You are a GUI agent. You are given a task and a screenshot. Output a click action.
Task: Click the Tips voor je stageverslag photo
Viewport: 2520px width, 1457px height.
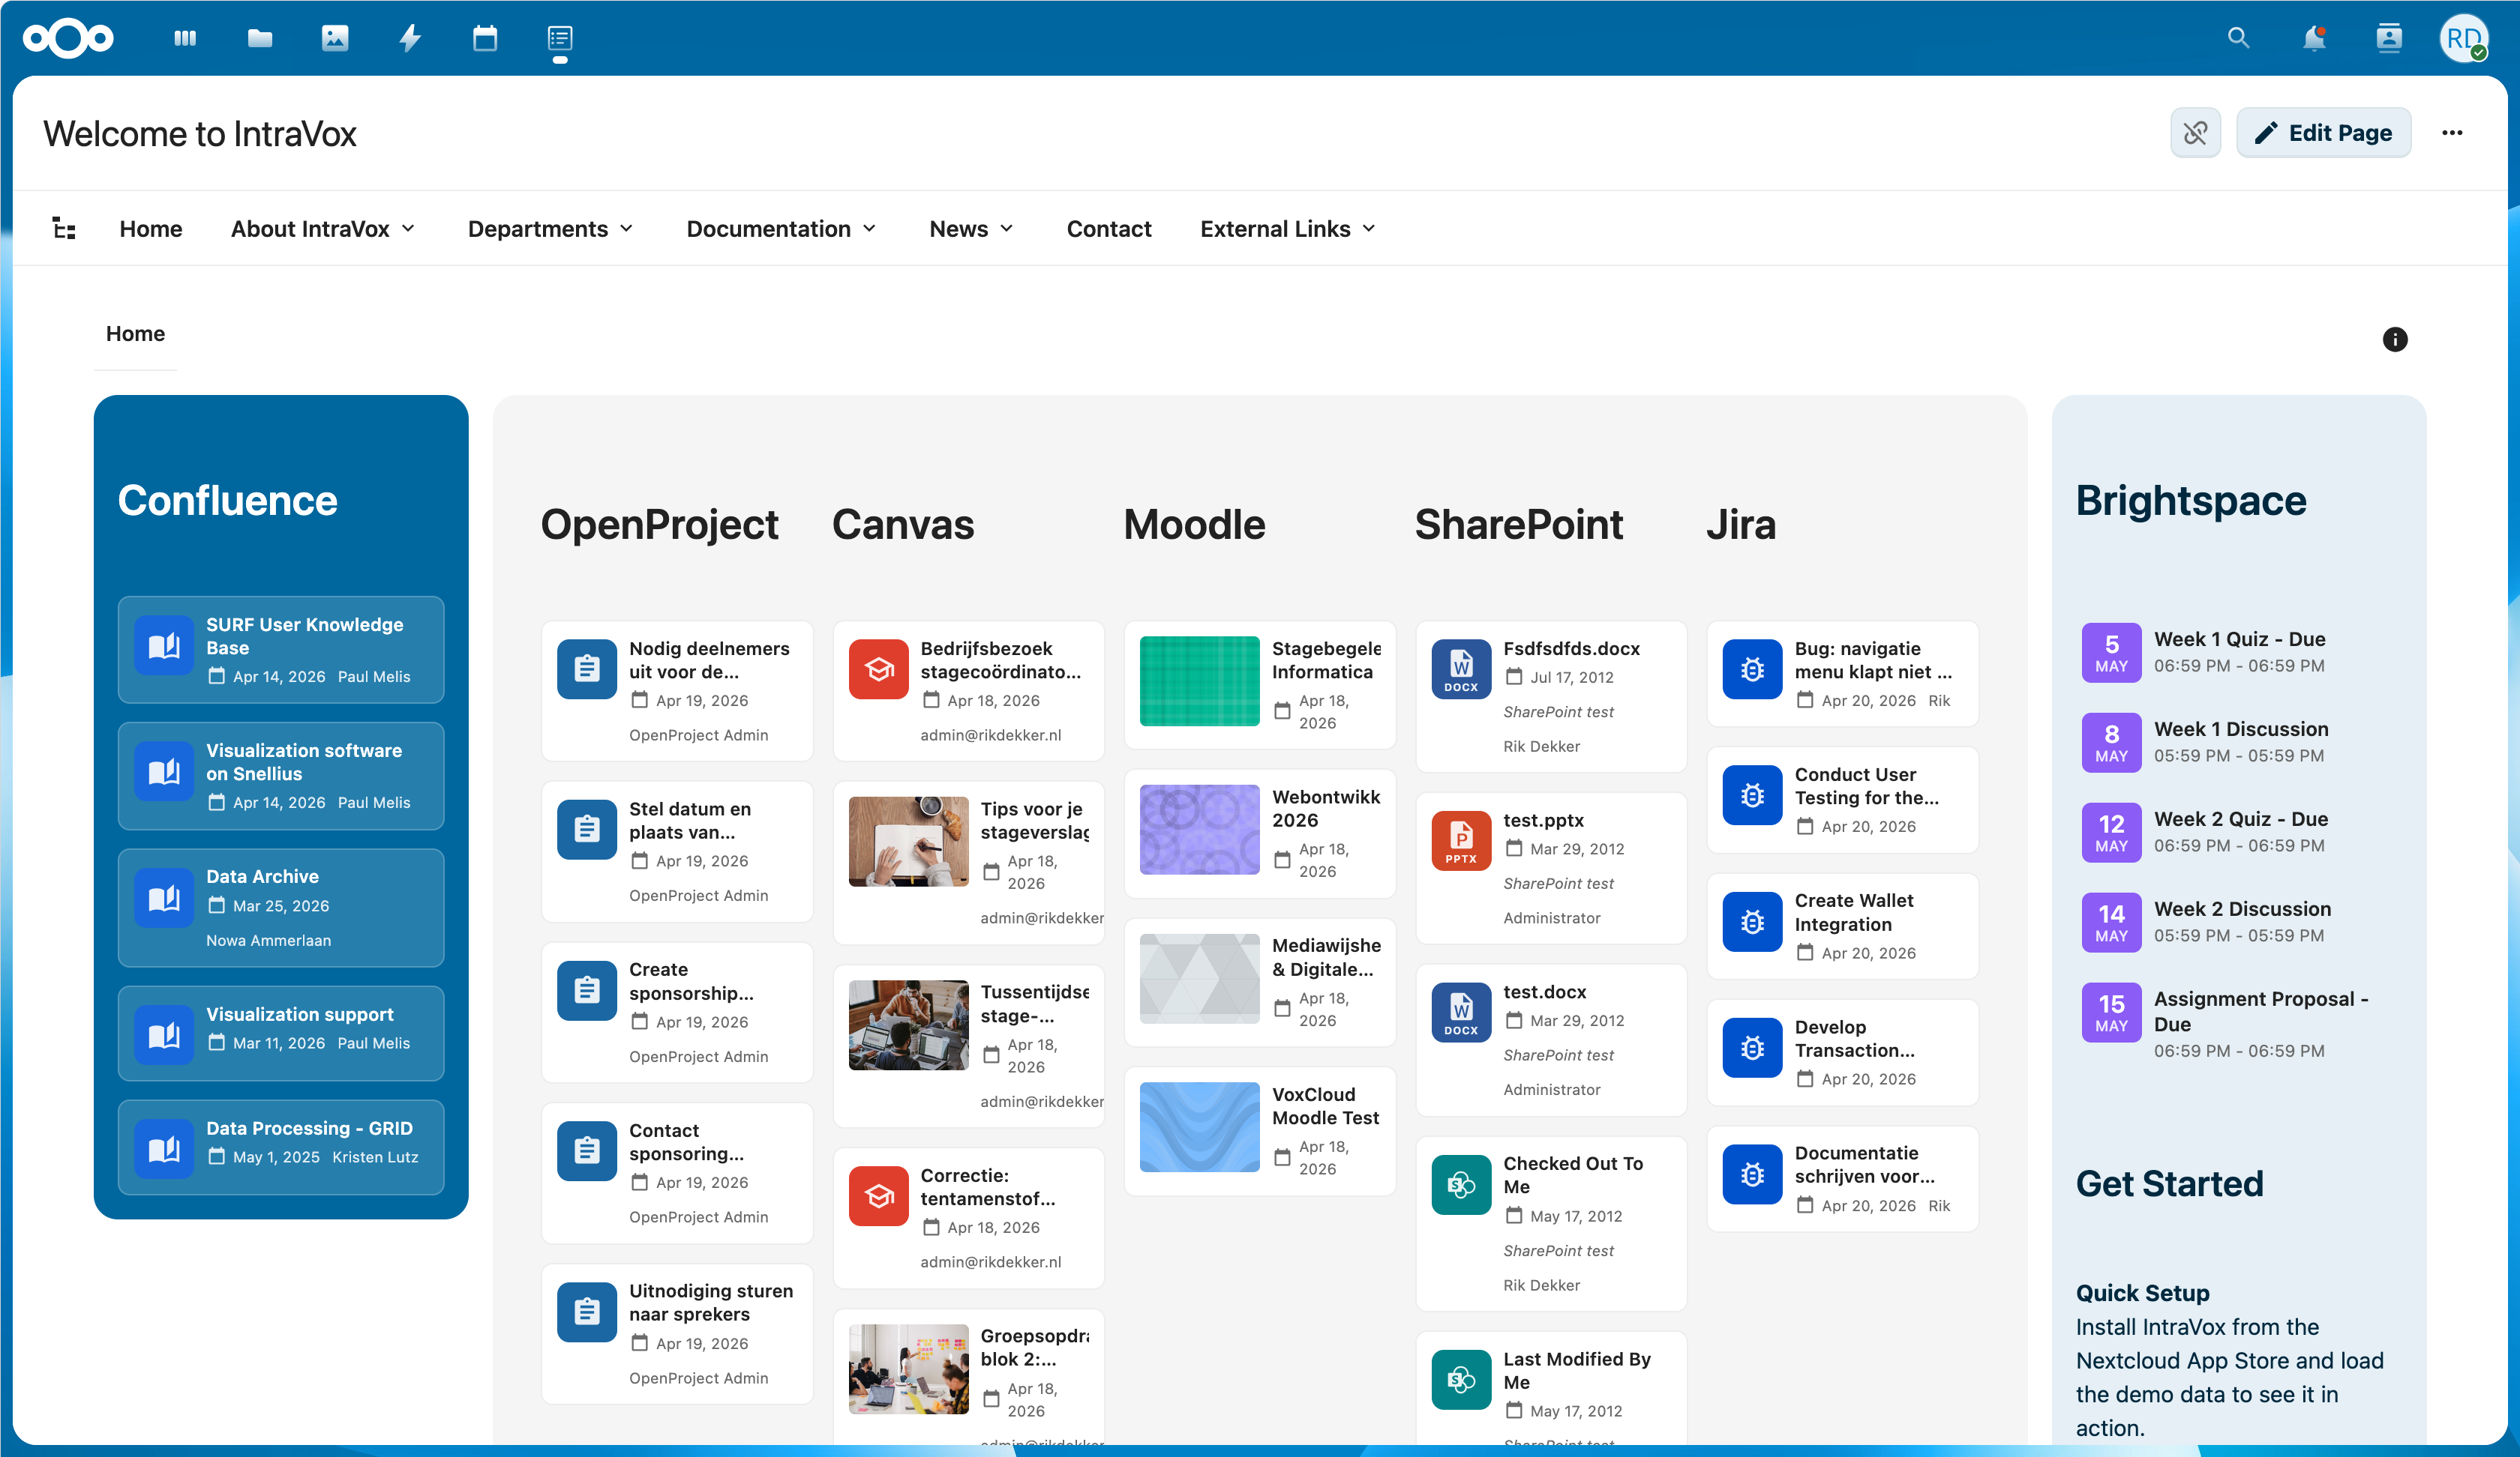point(909,842)
